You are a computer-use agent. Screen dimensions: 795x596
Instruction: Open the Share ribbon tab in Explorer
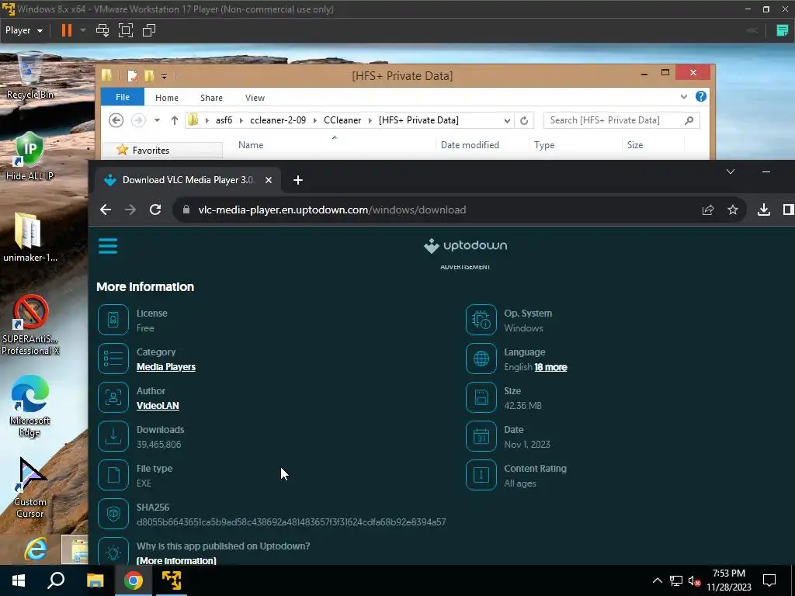point(211,98)
